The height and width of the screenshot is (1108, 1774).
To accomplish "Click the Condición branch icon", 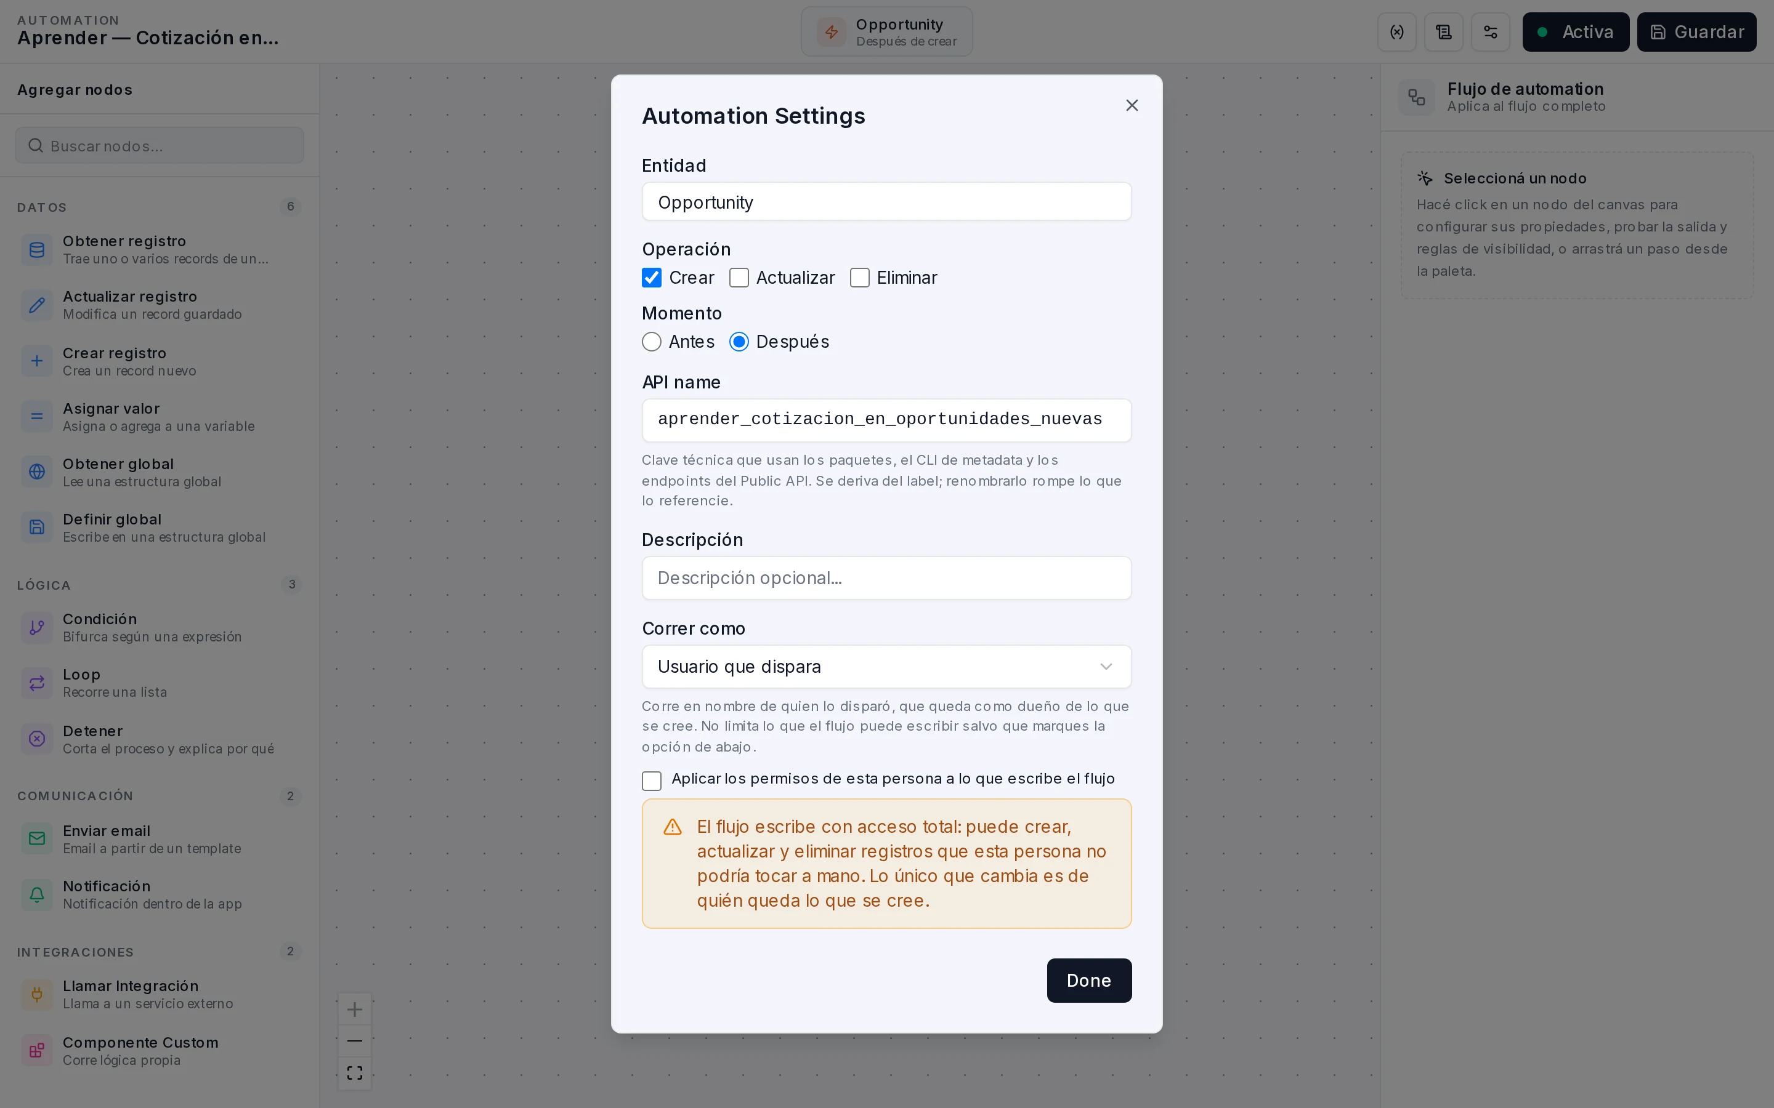I will point(37,628).
